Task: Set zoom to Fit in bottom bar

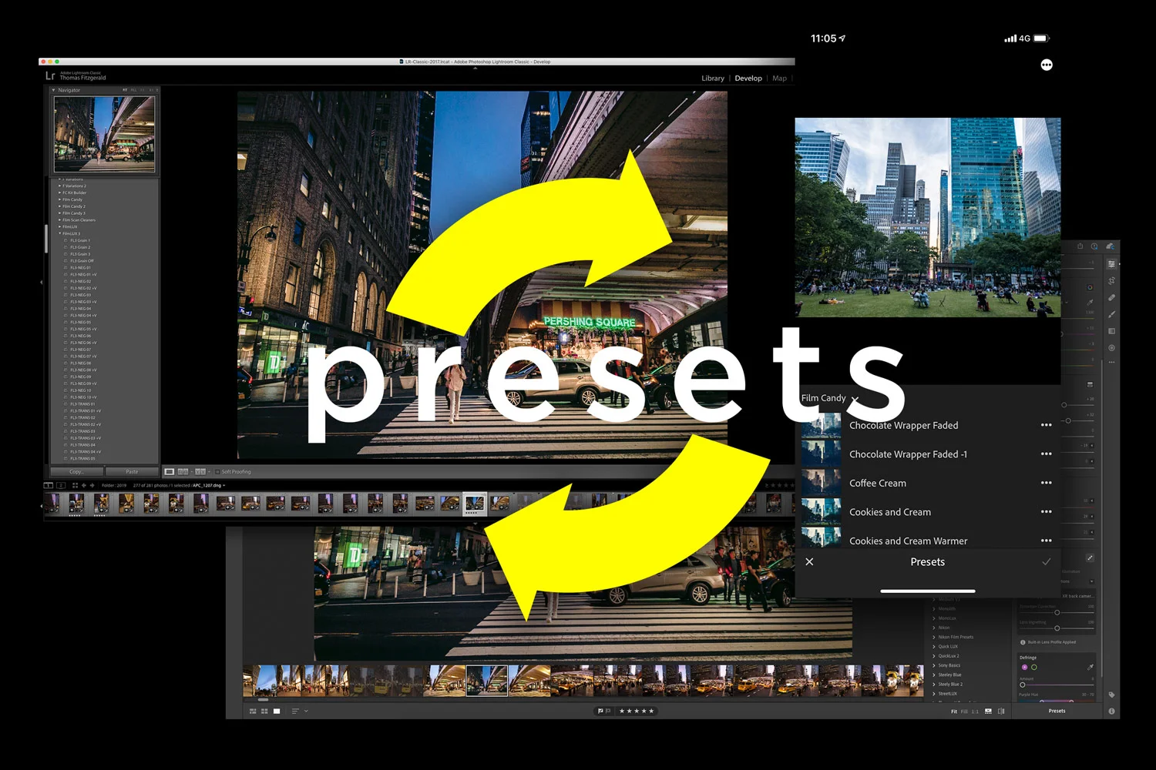Action: point(954,711)
